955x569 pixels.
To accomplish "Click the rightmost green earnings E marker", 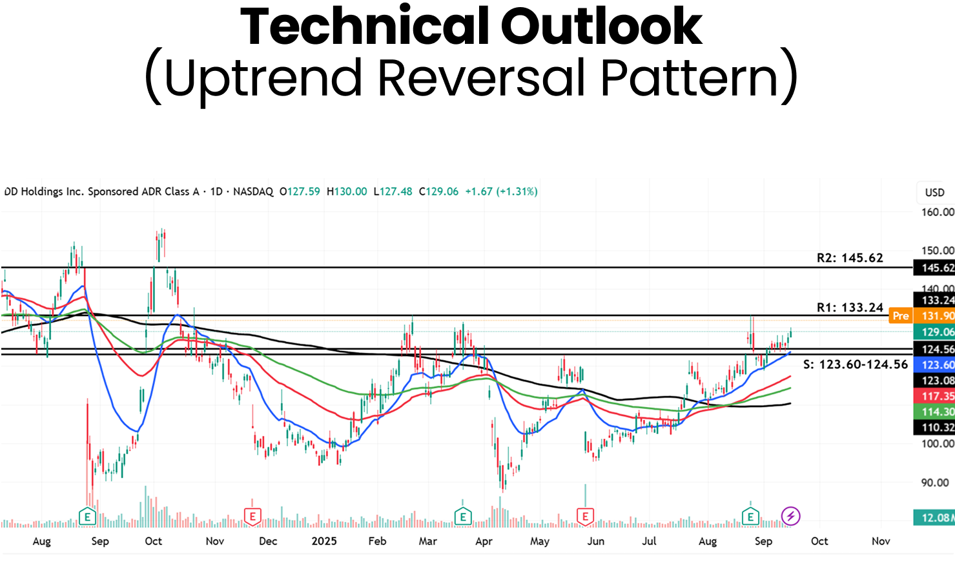I will pyautogui.click(x=750, y=516).
